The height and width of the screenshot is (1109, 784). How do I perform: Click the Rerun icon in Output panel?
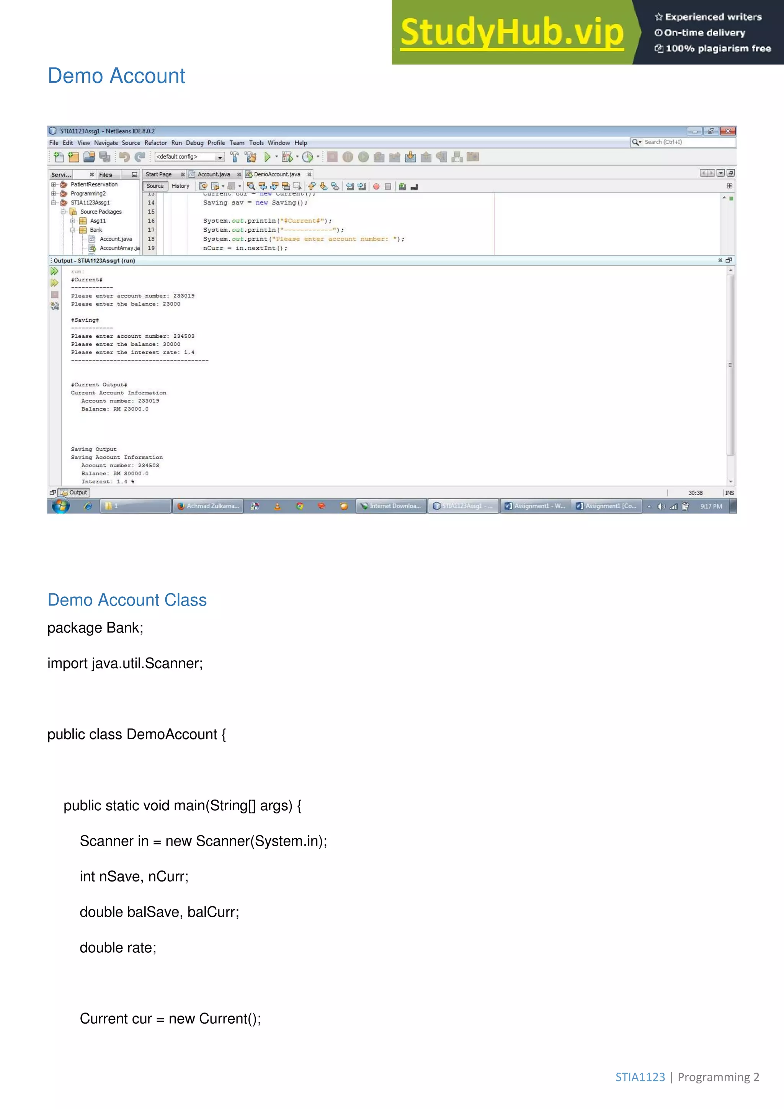[55, 271]
